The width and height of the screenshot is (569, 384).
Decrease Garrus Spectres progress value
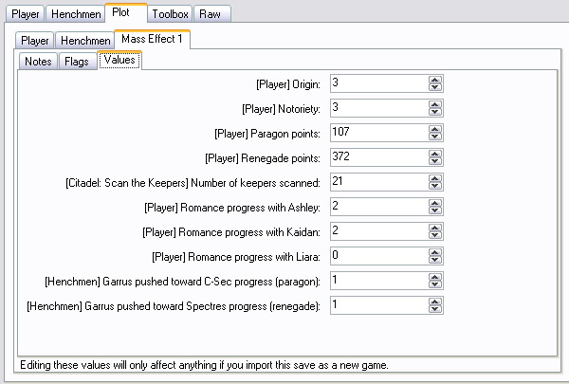pyautogui.click(x=435, y=309)
